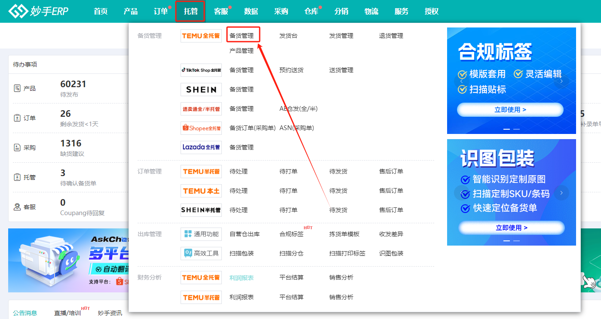Select SHEIN半托管 logo
The image size is (601, 319).
pyautogui.click(x=201, y=210)
